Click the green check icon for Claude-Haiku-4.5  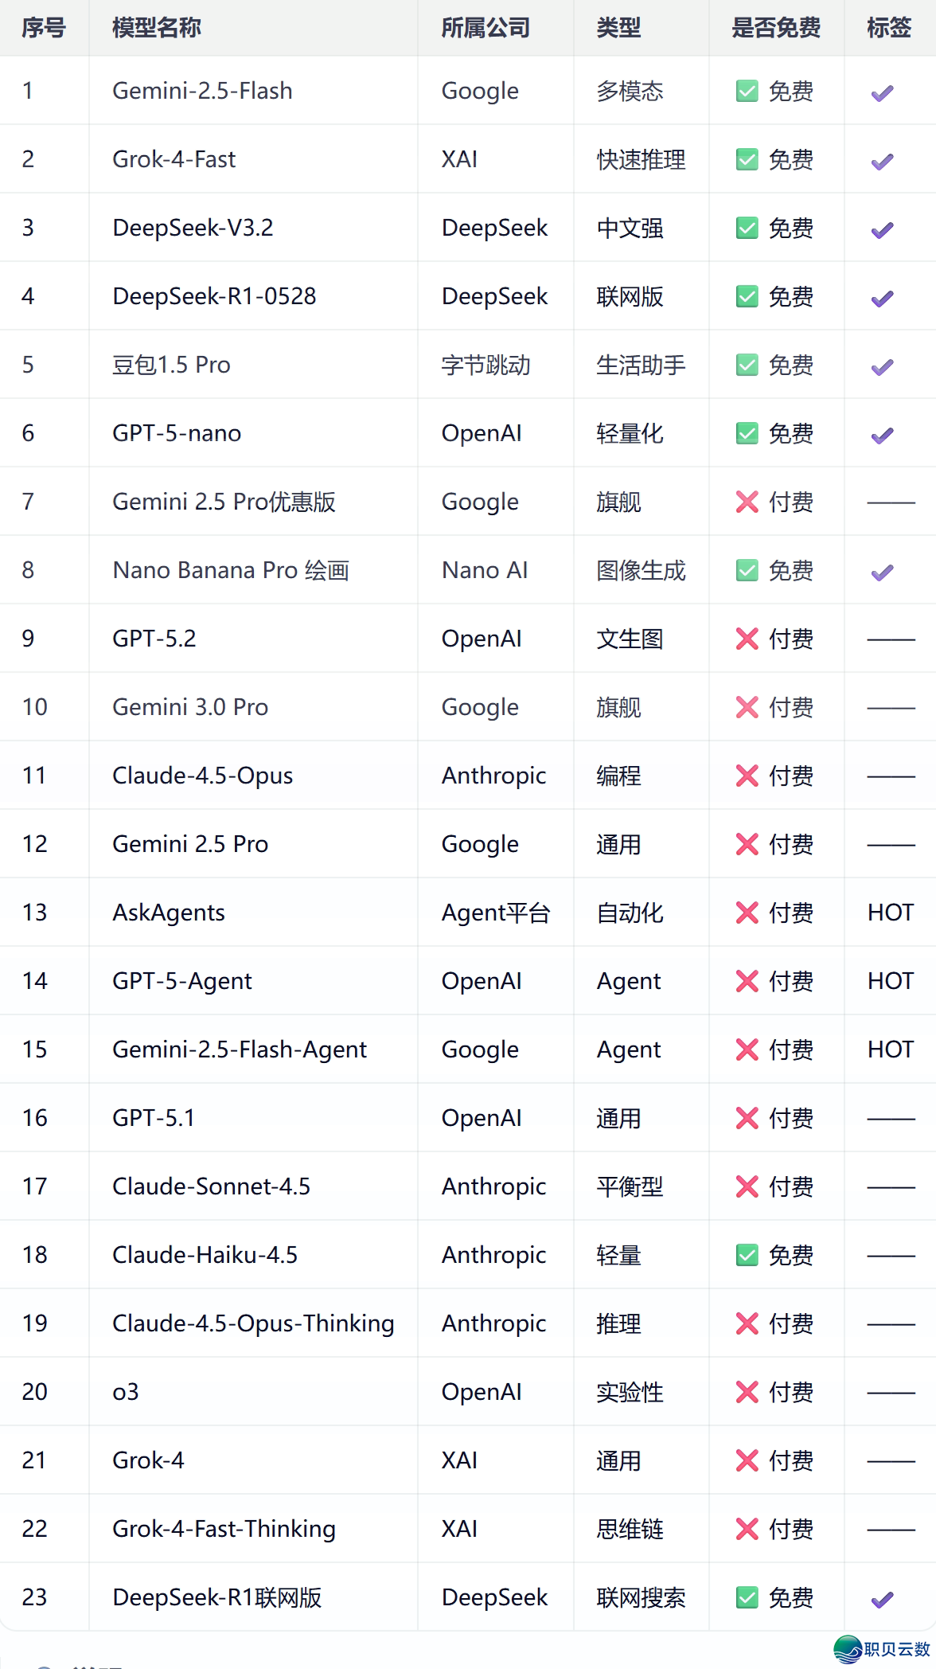(747, 1255)
